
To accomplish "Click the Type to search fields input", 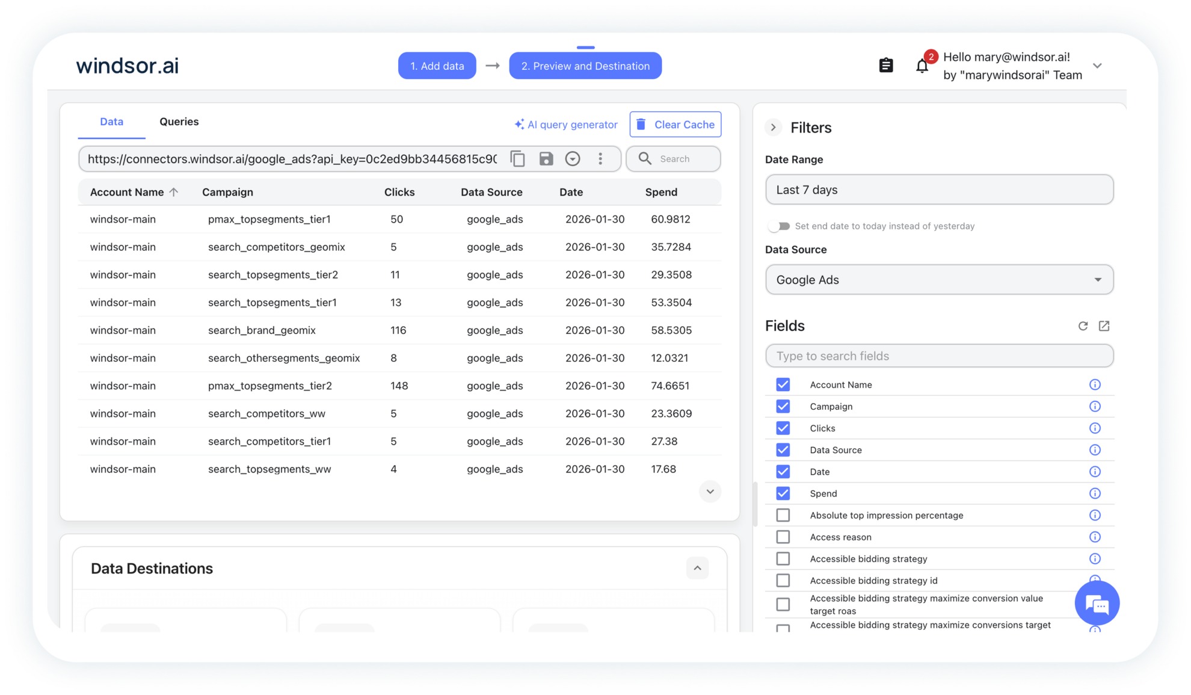I will [x=938, y=356].
